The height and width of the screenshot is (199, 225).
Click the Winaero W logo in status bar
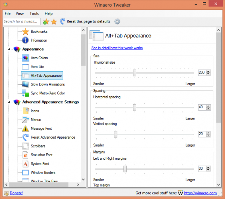click(180, 193)
